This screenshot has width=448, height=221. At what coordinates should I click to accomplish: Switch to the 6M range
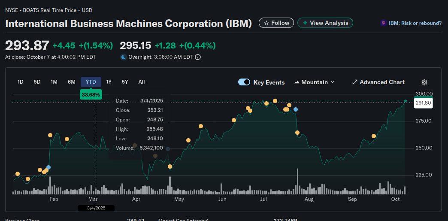tap(72, 82)
